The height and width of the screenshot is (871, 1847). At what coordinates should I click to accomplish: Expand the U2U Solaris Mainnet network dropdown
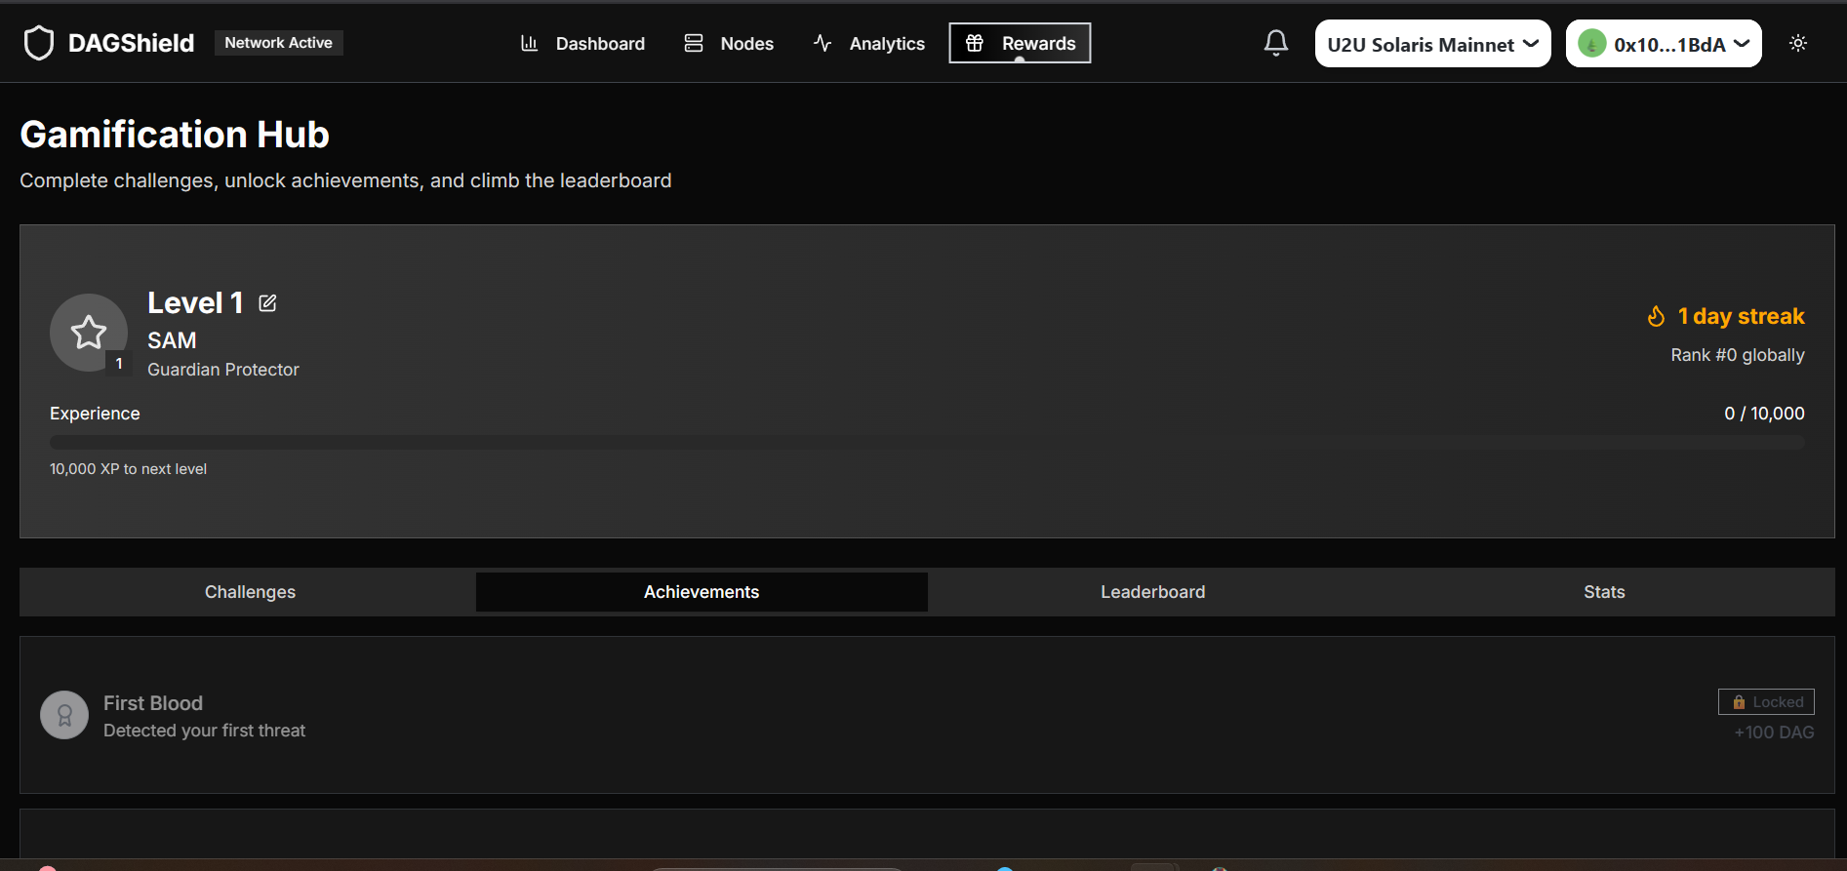coord(1431,44)
